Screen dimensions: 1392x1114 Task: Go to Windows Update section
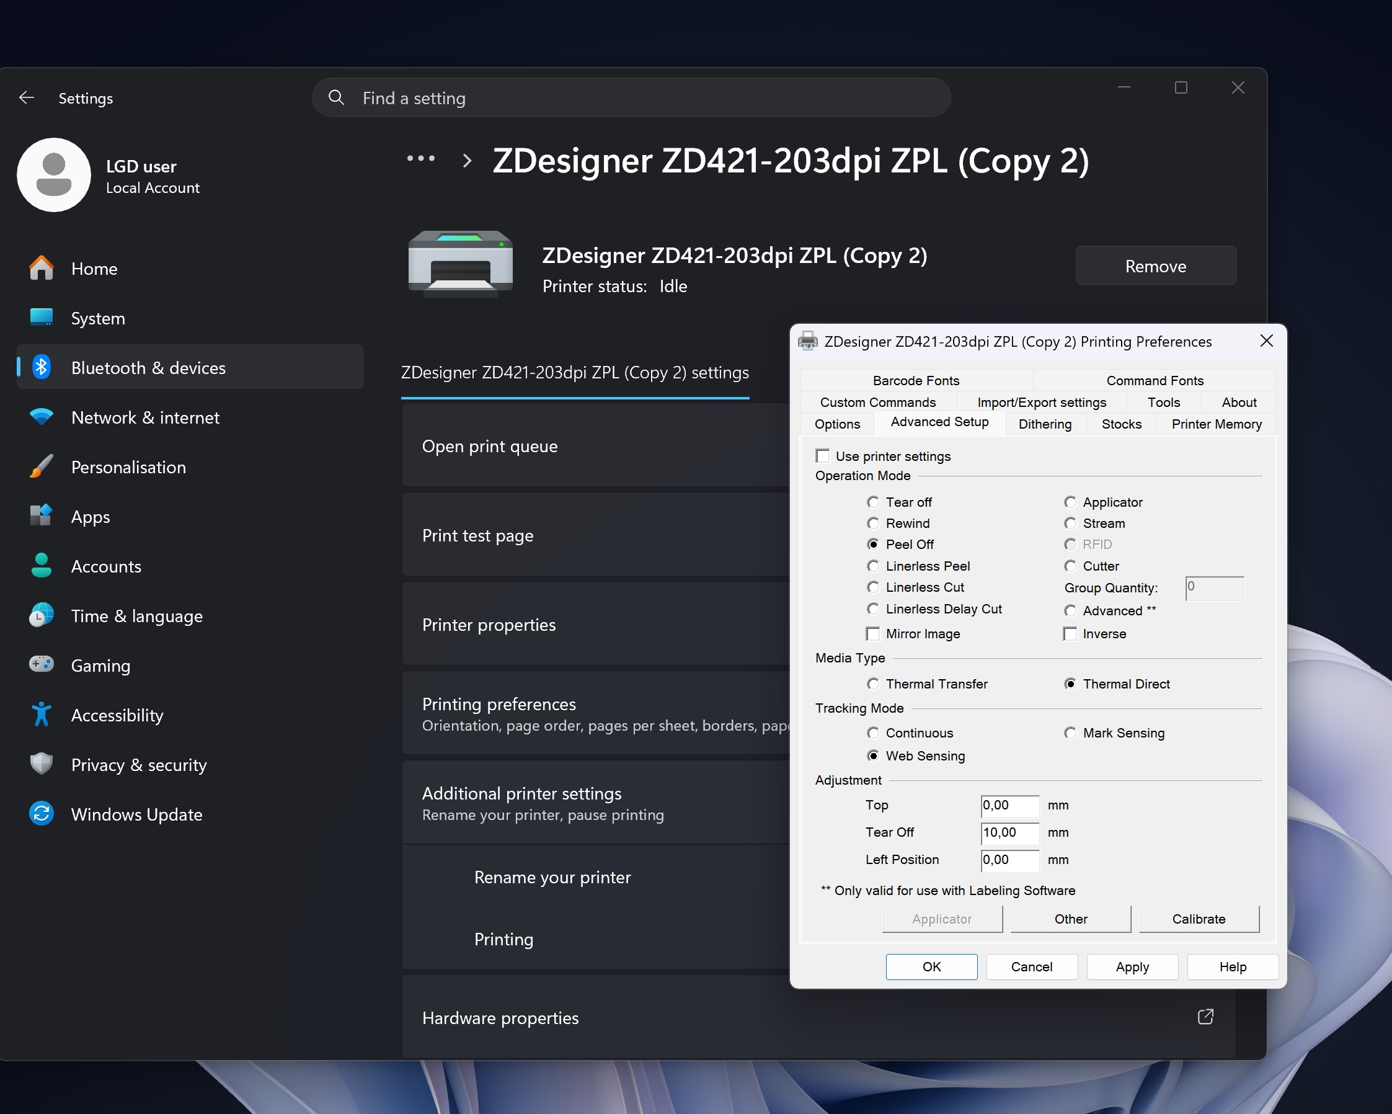coord(136,814)
